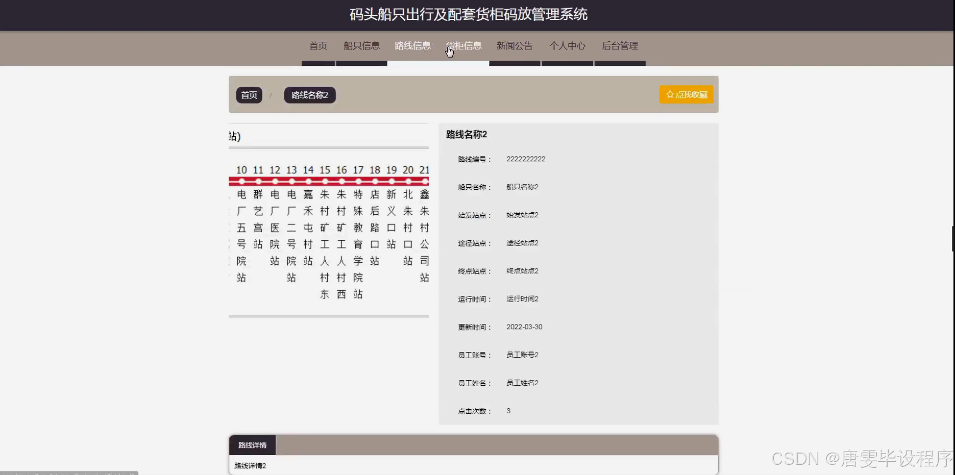The image size is (955, 475).
Task: Select the 终点站点2 value
Action: click(522, 271)
